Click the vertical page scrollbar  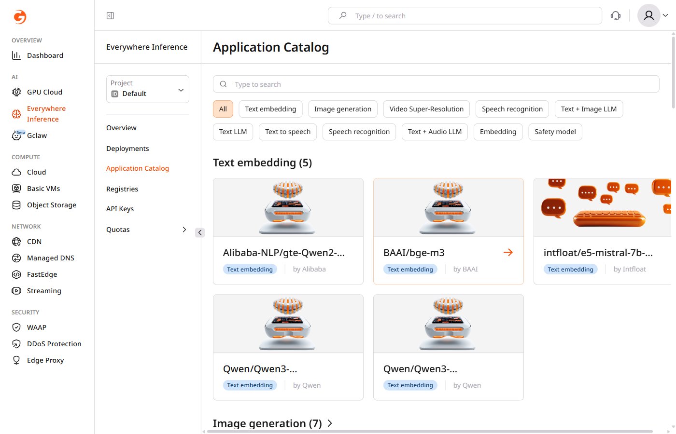coord(674,71)
